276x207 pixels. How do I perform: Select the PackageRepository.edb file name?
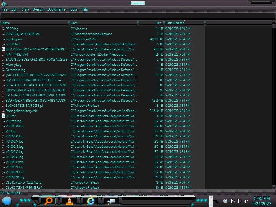(x=22, y=111)
